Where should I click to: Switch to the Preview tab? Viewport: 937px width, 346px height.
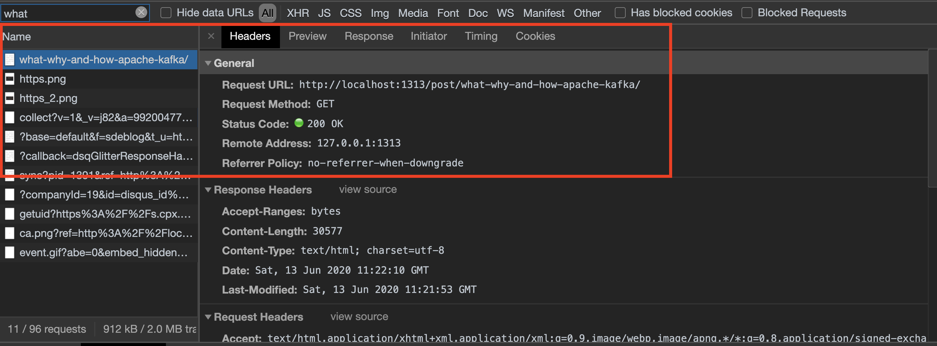coord(308,36)
